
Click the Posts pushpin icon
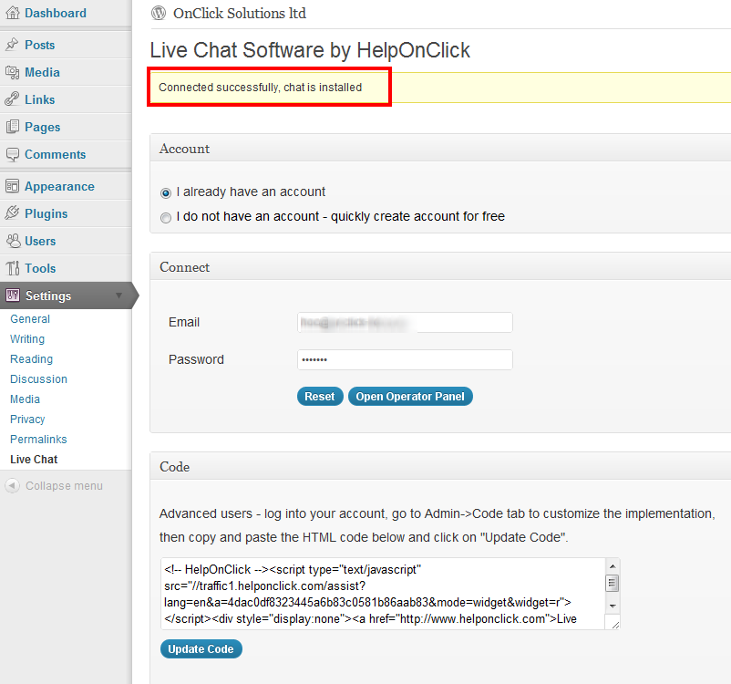pos(12,45)
